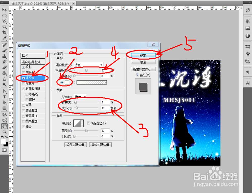Select the Zoom tool in toolbox
Viewport: 252px width, 193px height.
4,132
